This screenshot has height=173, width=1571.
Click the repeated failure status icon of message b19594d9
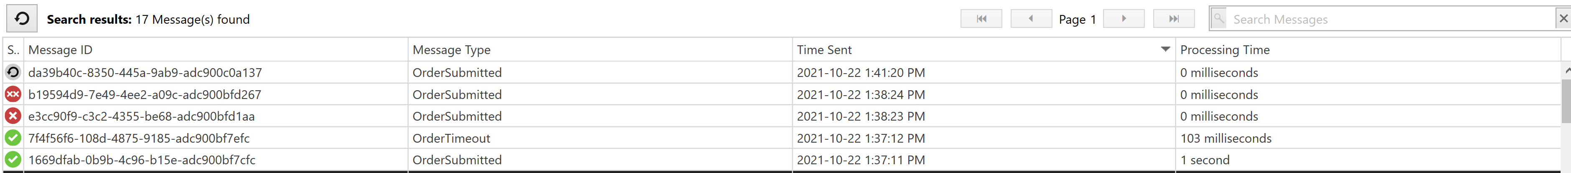pyautogui.click(x=13, y=94)
